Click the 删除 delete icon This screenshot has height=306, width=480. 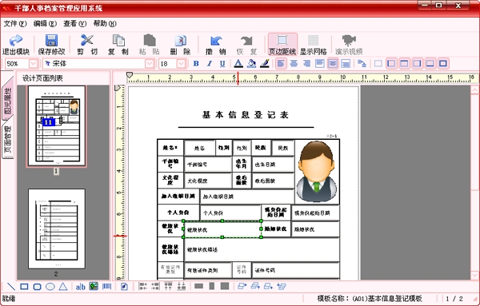(x=181, y=45)
